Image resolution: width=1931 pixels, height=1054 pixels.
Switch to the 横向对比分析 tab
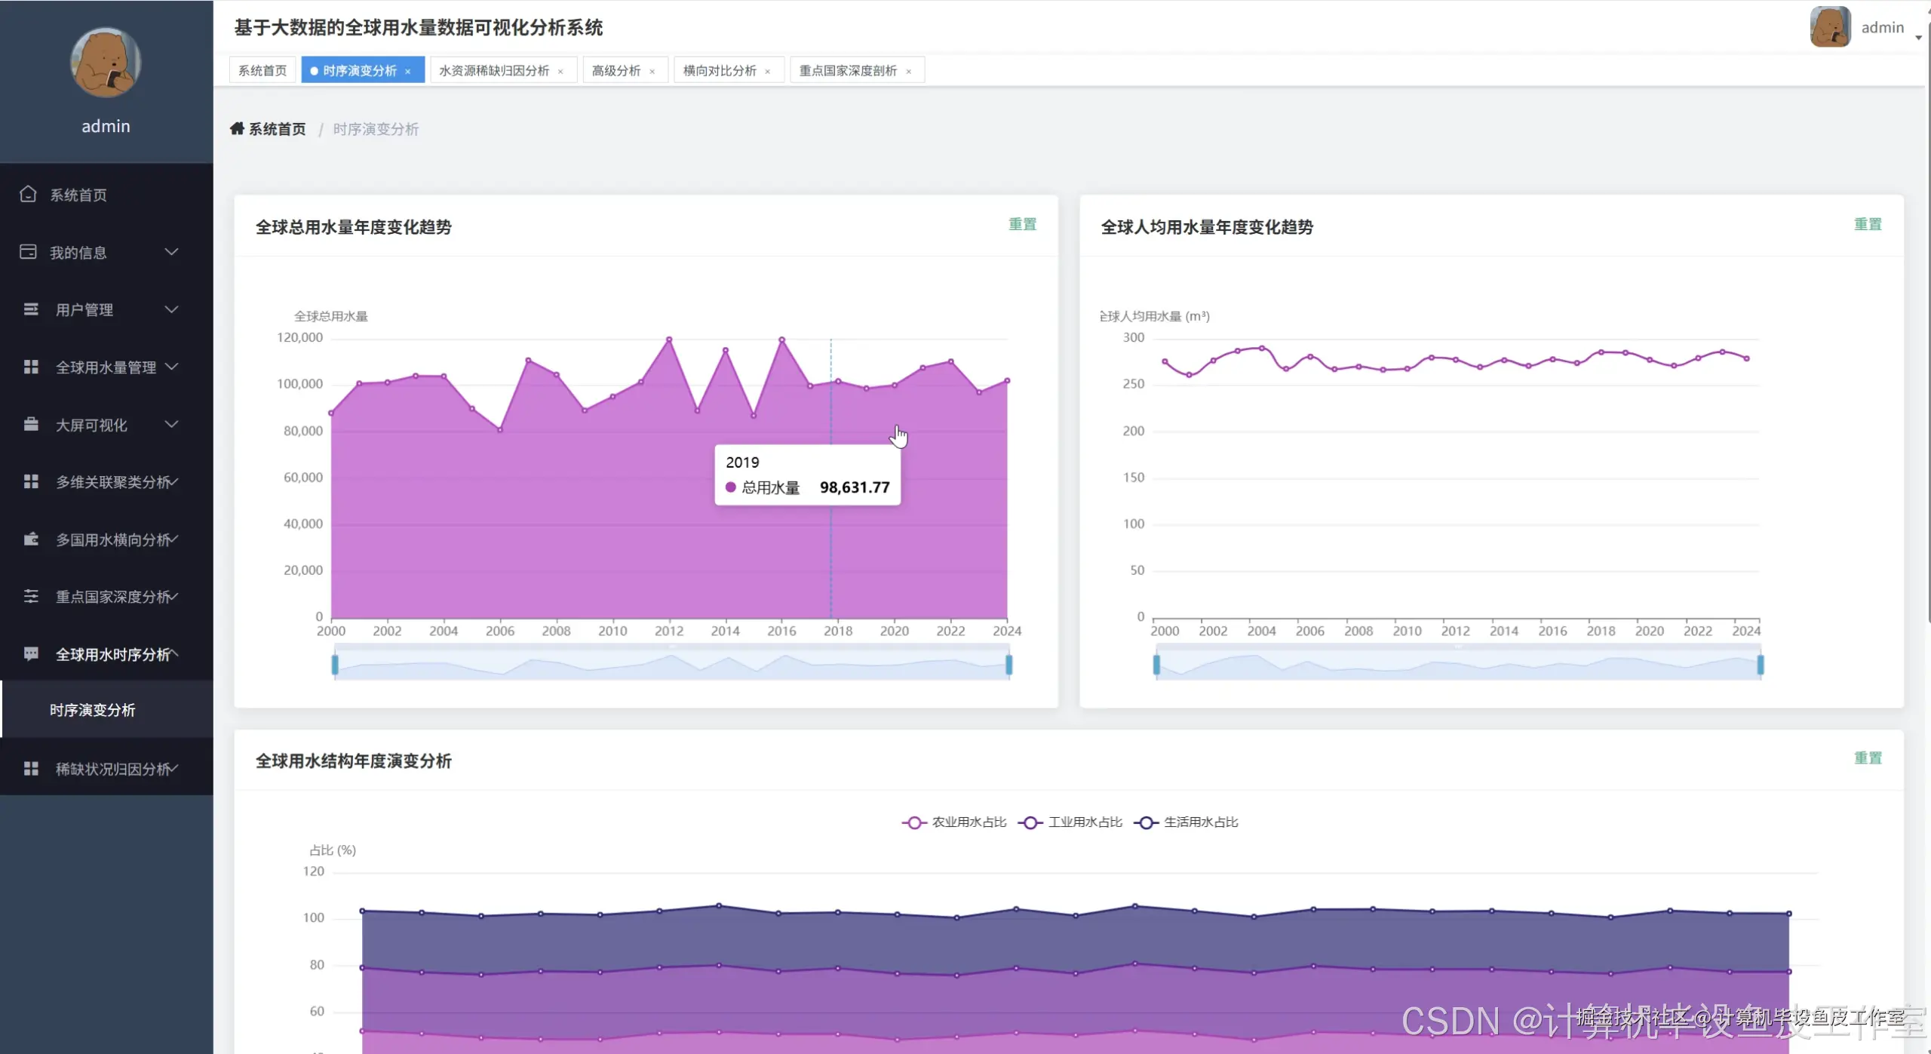click(x=719, y=71)
